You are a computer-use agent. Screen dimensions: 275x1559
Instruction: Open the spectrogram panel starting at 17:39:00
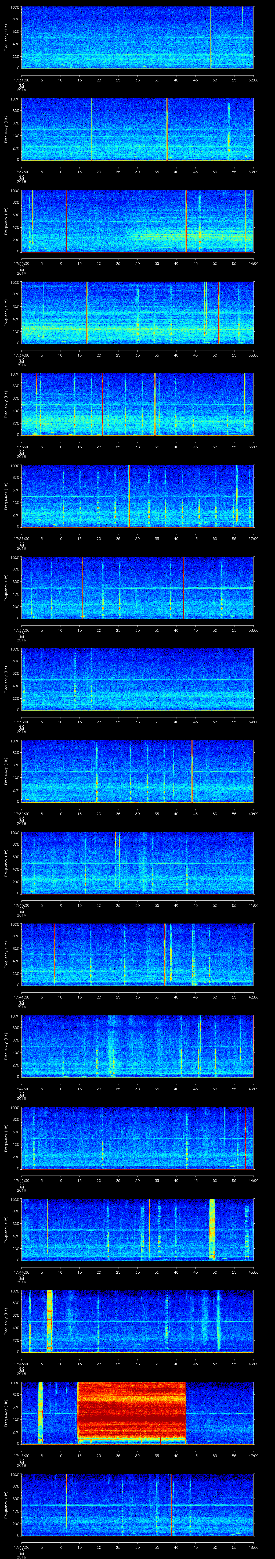click(x=138, y=771)
